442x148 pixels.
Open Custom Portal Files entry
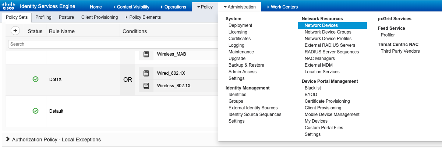point(324,128)
